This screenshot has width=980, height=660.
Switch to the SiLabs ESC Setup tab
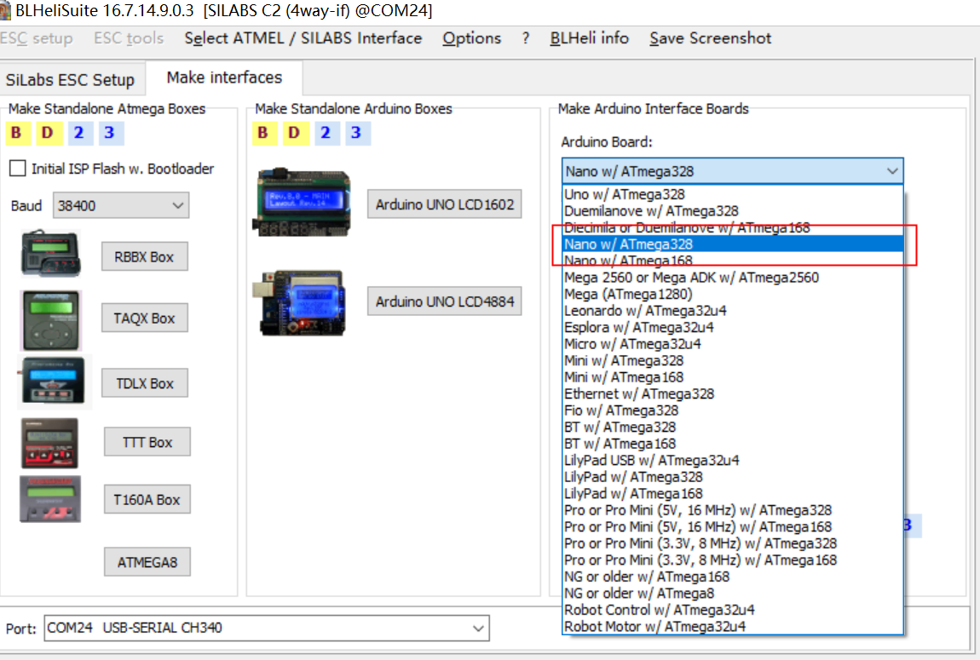(70, 80)
